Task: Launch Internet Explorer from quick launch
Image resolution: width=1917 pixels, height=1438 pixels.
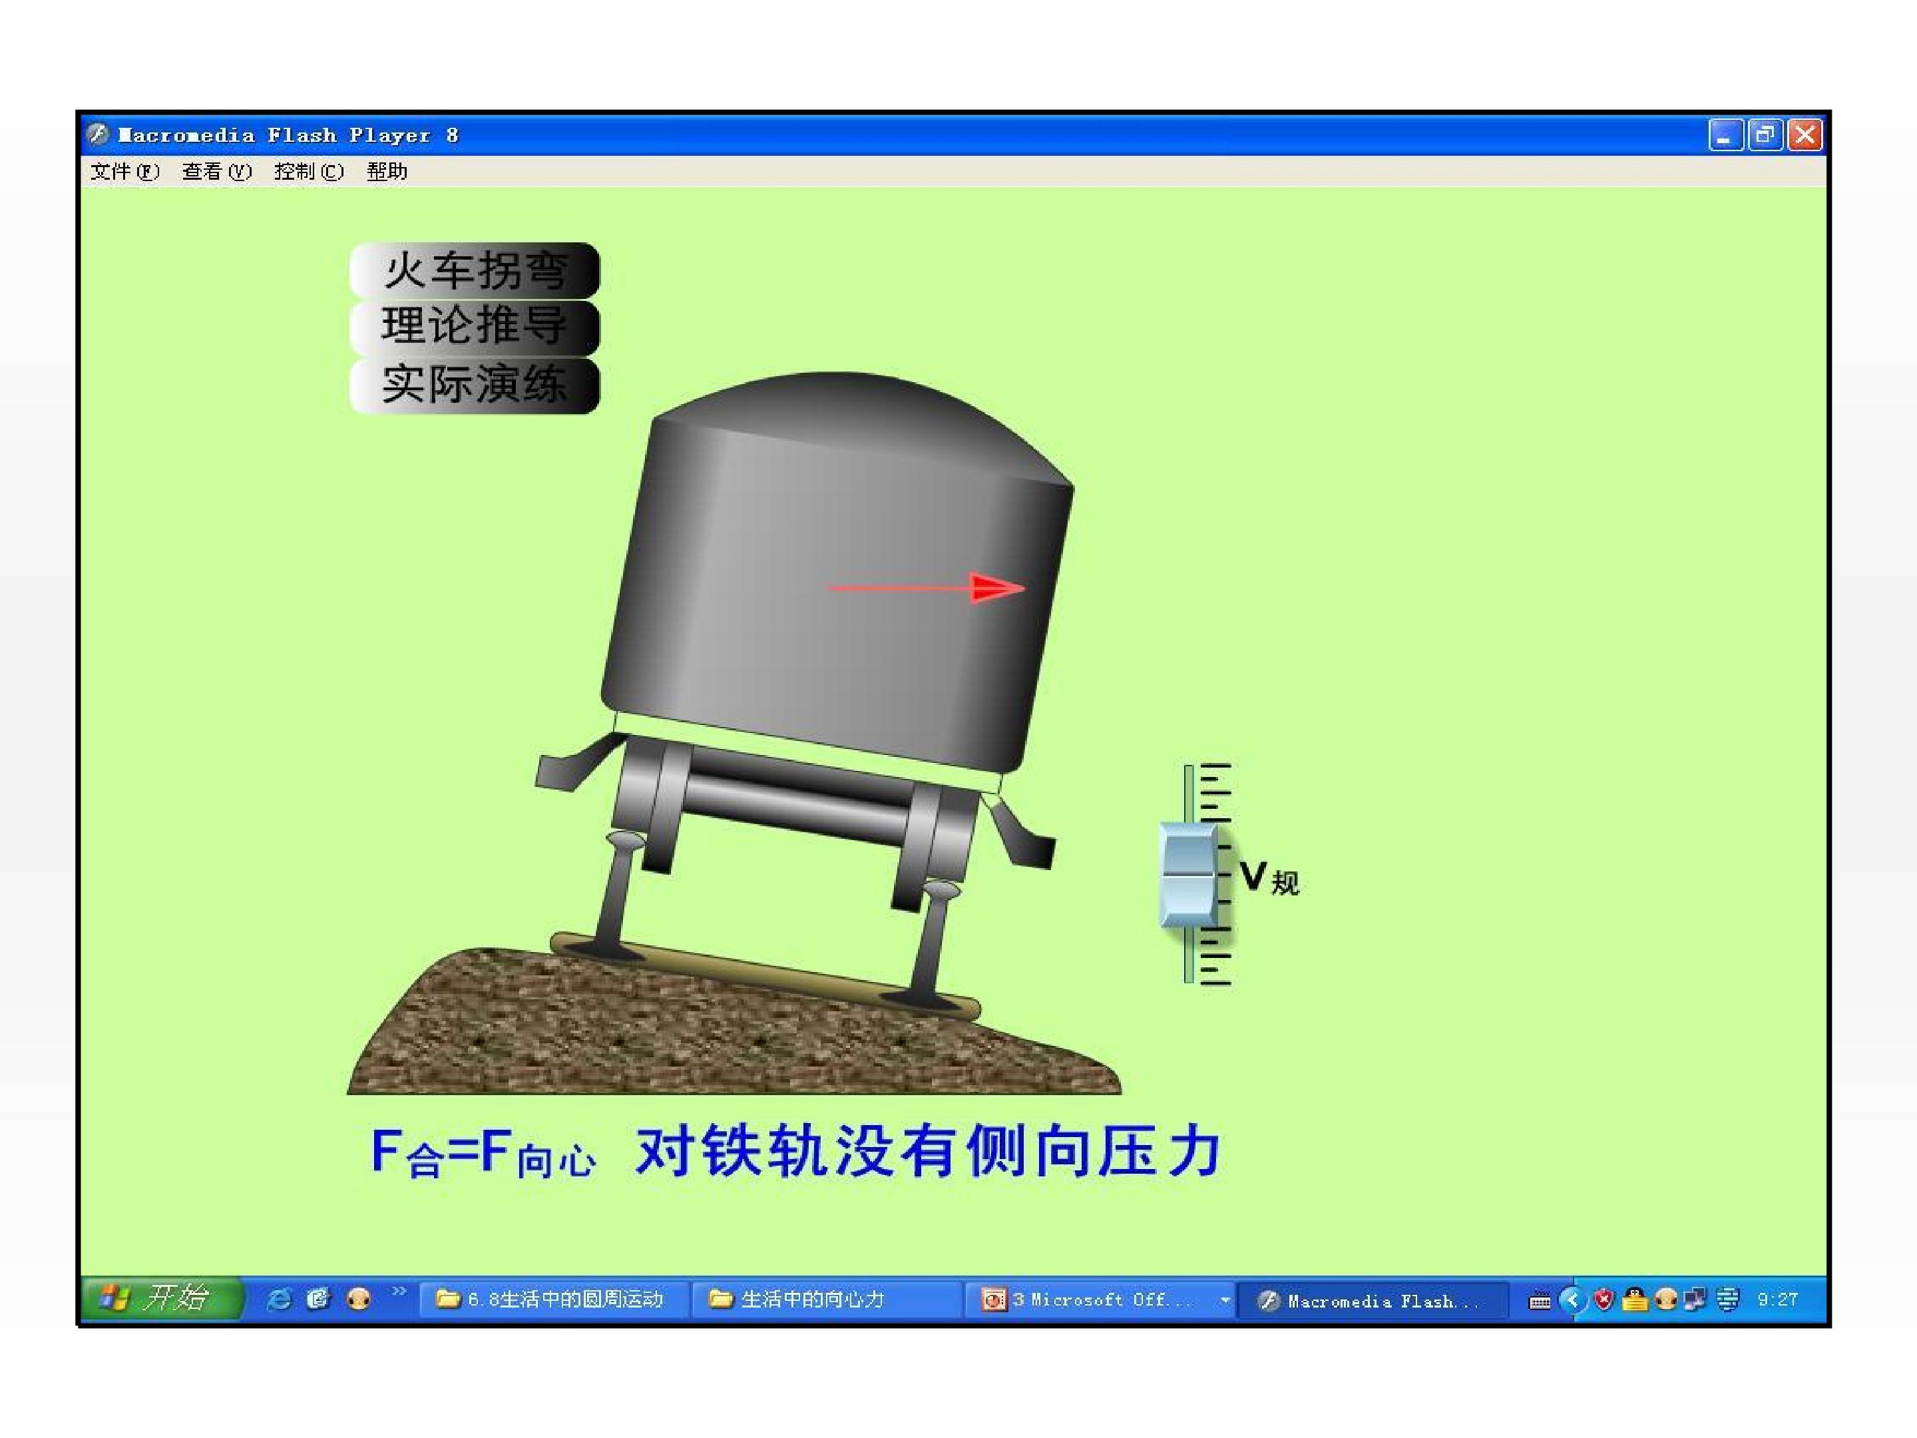Action: (x=279, y=1298)
